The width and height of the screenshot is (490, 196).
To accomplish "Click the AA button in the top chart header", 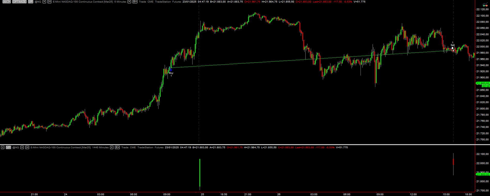I will [x=5, y=2].
